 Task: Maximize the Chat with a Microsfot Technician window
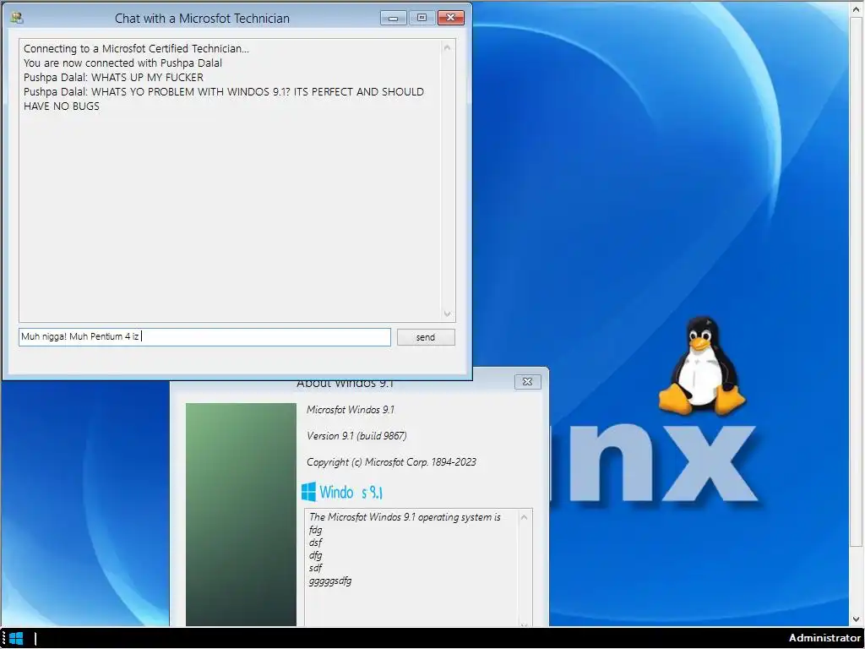422,19
